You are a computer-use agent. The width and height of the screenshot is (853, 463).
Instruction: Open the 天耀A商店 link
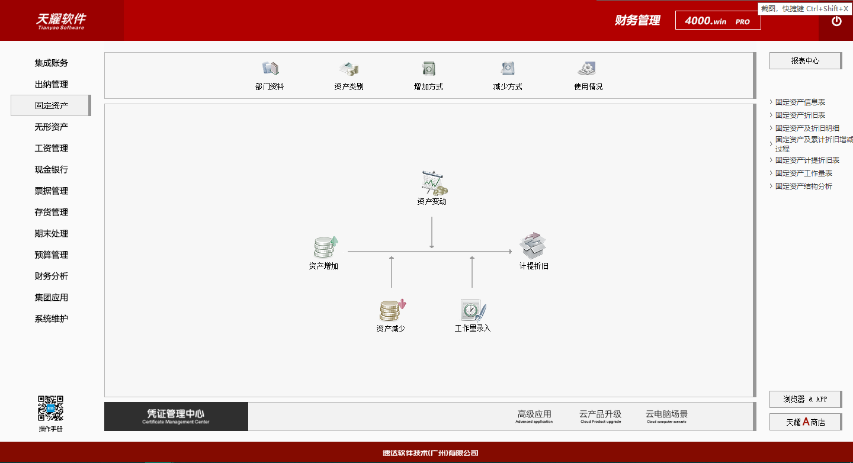click(805, 422)
